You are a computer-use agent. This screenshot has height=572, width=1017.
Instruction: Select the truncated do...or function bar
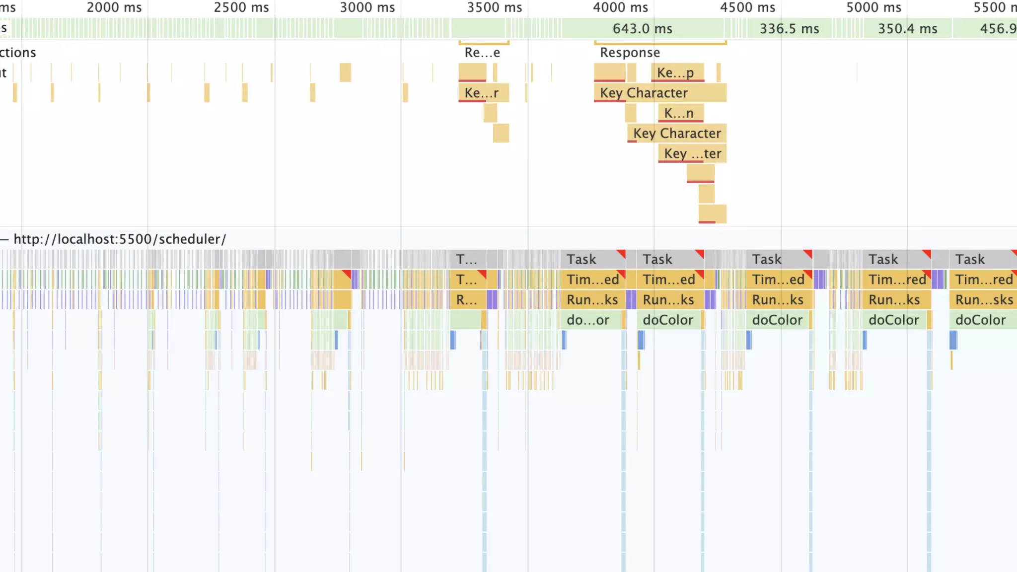tap(591, 320)
